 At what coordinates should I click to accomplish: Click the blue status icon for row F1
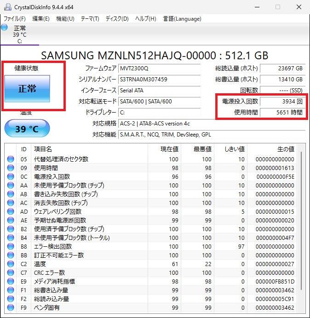[11, 290]
